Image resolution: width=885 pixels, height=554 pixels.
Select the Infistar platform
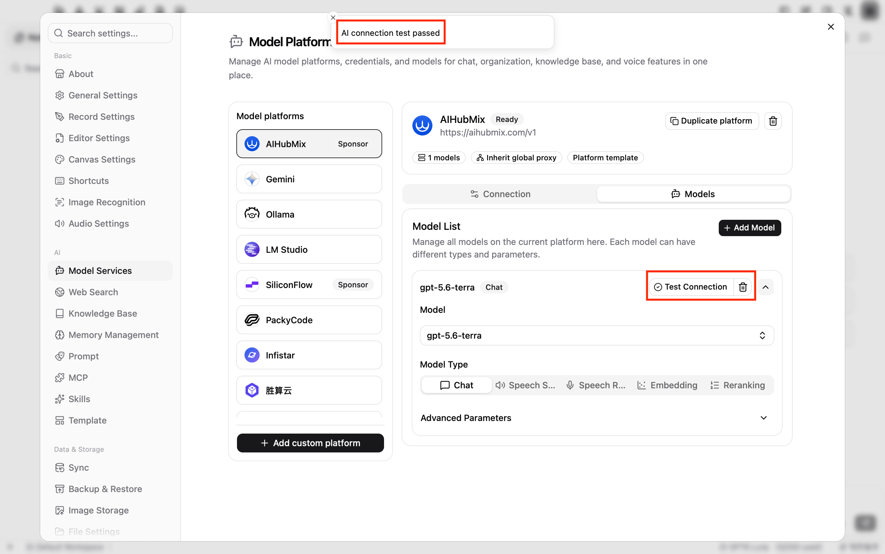pos(309,355)
